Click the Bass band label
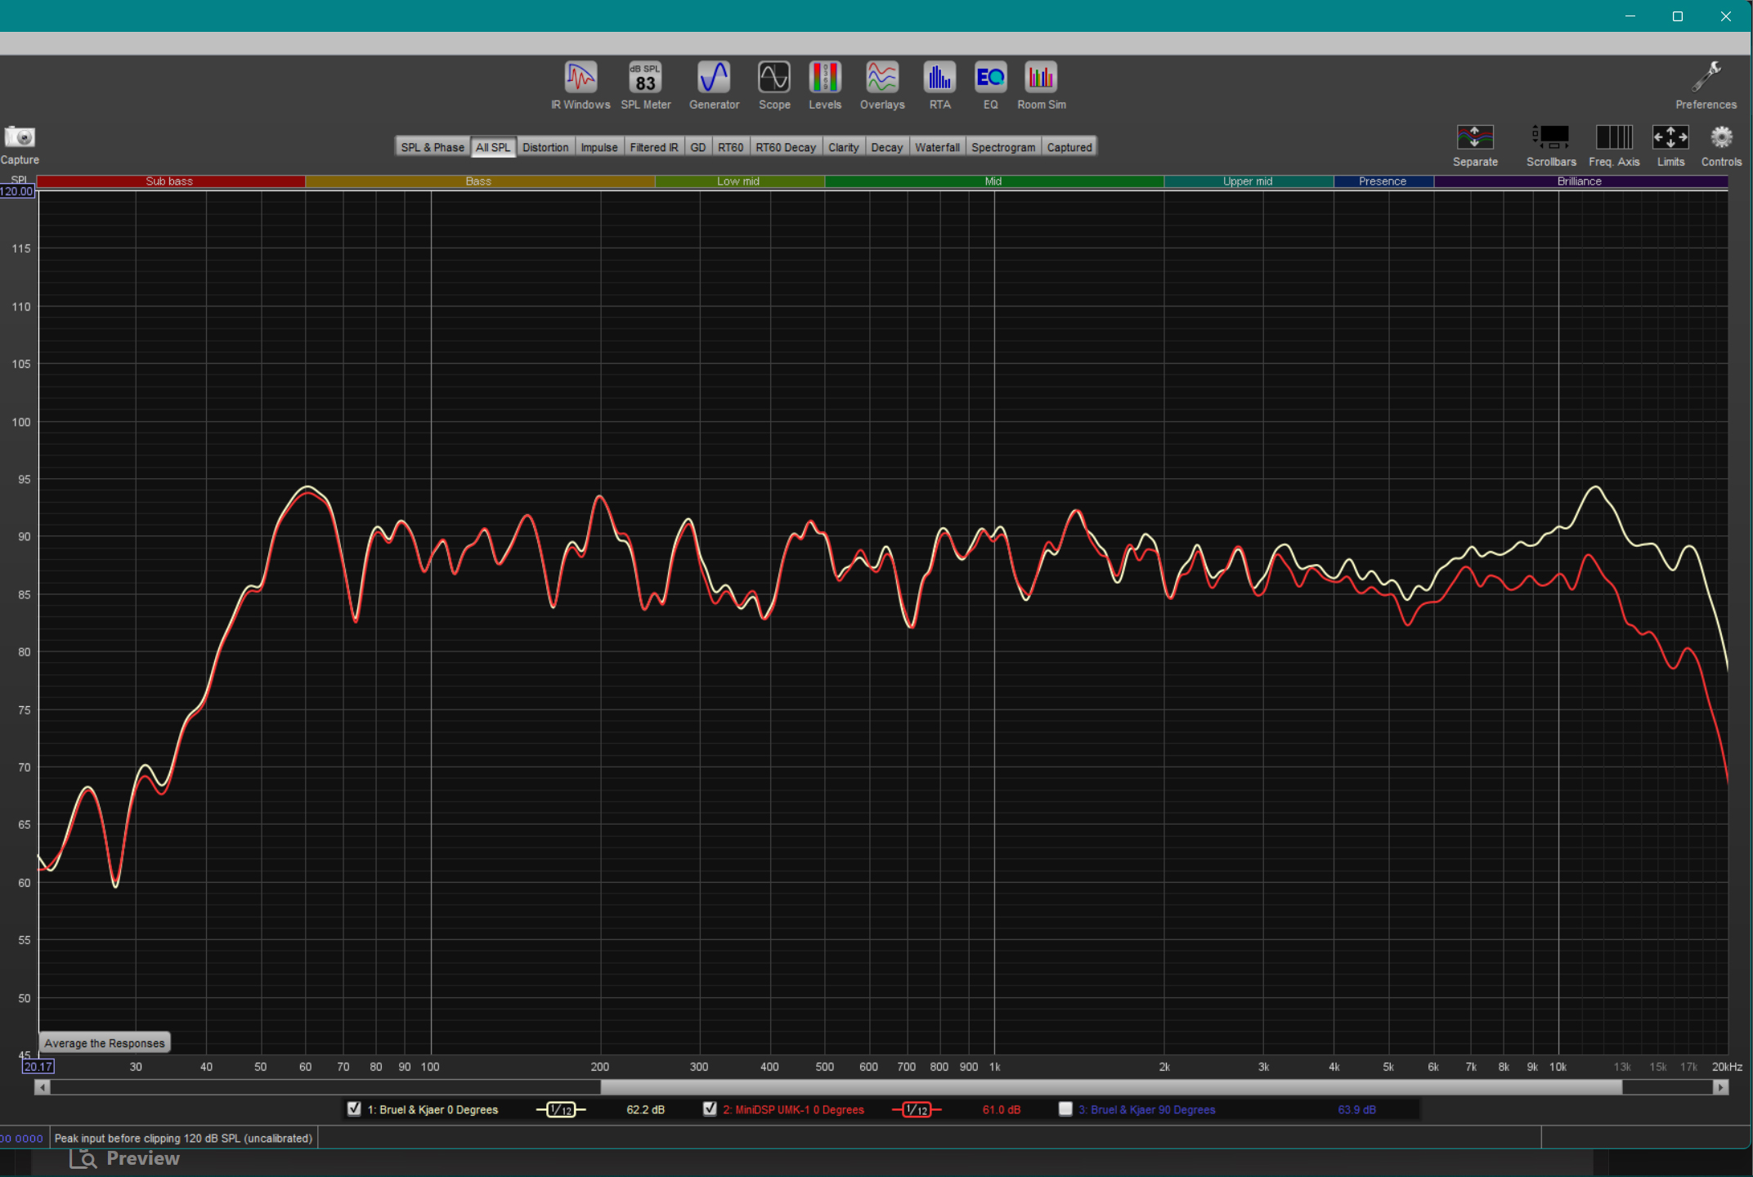The image size is (1753, 1177). click(479, 181)
